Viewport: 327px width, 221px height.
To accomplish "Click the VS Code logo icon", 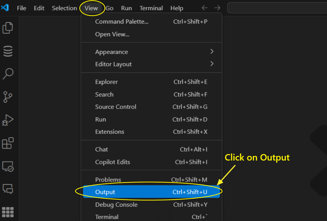I will coord(5,8).
